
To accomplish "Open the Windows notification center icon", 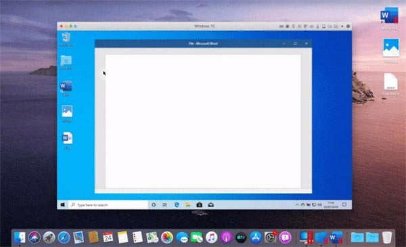I will pyautogui.click(x=344, y=205).
